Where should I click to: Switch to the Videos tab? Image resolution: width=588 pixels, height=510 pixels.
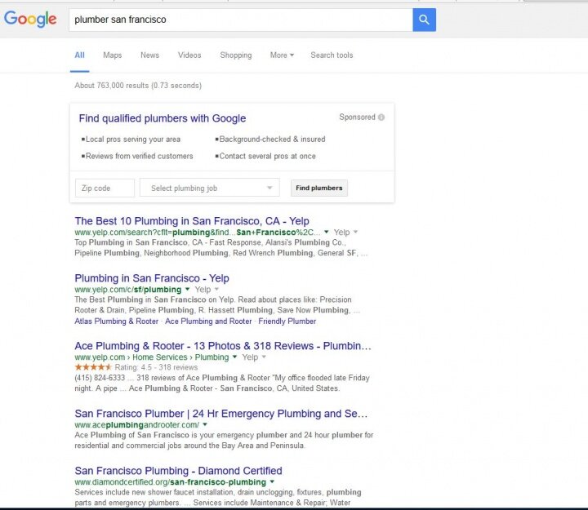click(189, 55)
